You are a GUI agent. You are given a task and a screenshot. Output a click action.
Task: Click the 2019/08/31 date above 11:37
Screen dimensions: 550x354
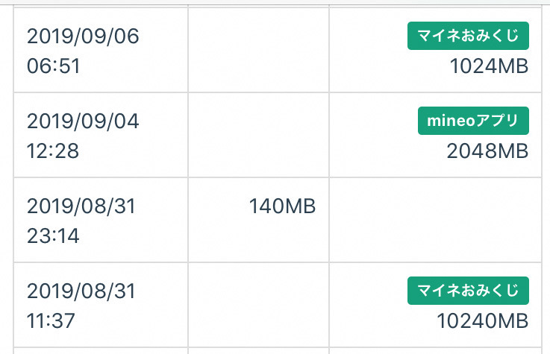tap(81, 291)
